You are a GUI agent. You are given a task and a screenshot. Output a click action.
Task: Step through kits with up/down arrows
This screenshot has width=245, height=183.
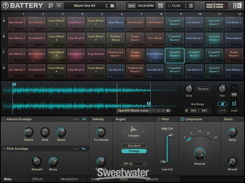point(106,6)
